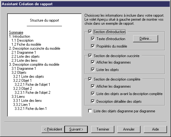Toggle Texte d'introduction checkbox
The width and height of the screenshot is (171, 137).
click(93, 39)
